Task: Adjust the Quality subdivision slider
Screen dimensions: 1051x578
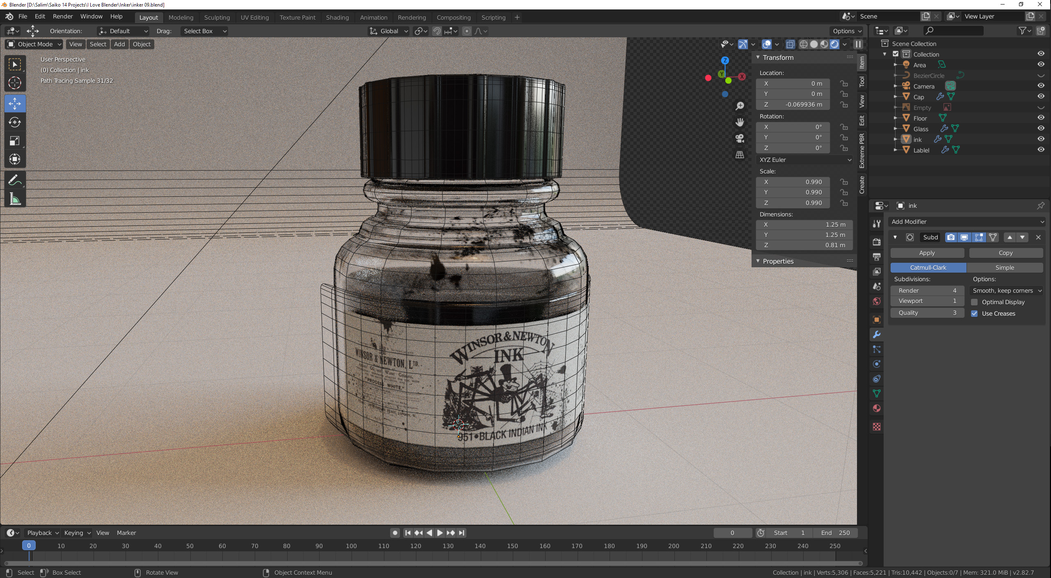Action: [927, 312]
